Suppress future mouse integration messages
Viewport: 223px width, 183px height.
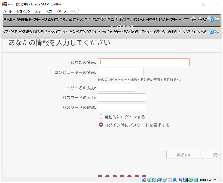(217, 32)
